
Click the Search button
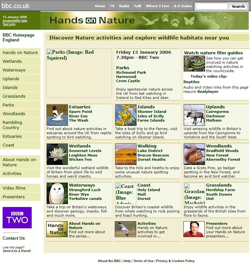pyautogui.click(x=238, y=6)
